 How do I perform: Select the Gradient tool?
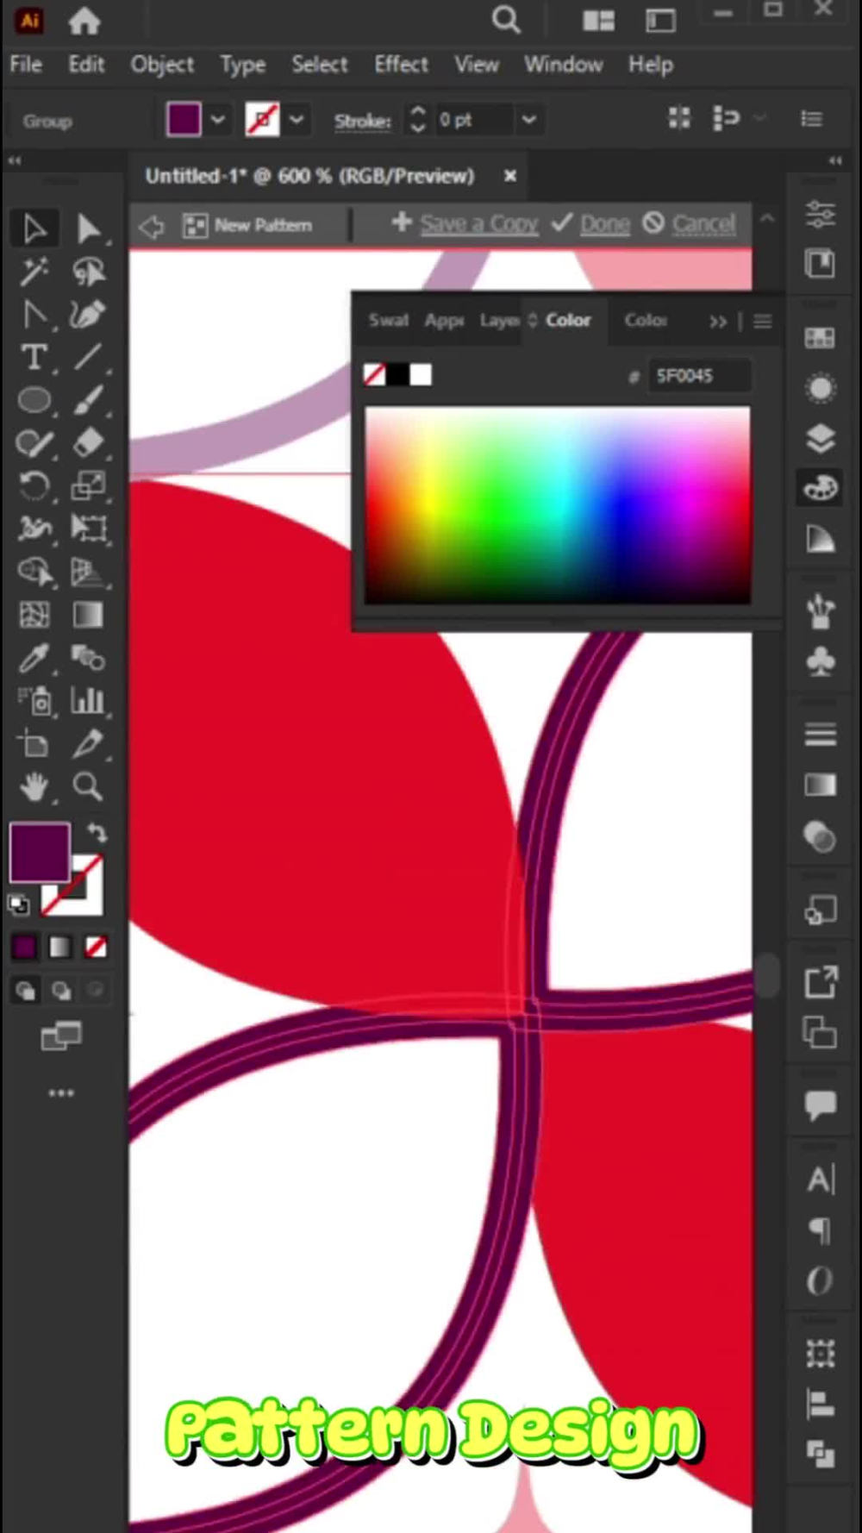click(x=88, y=615)
